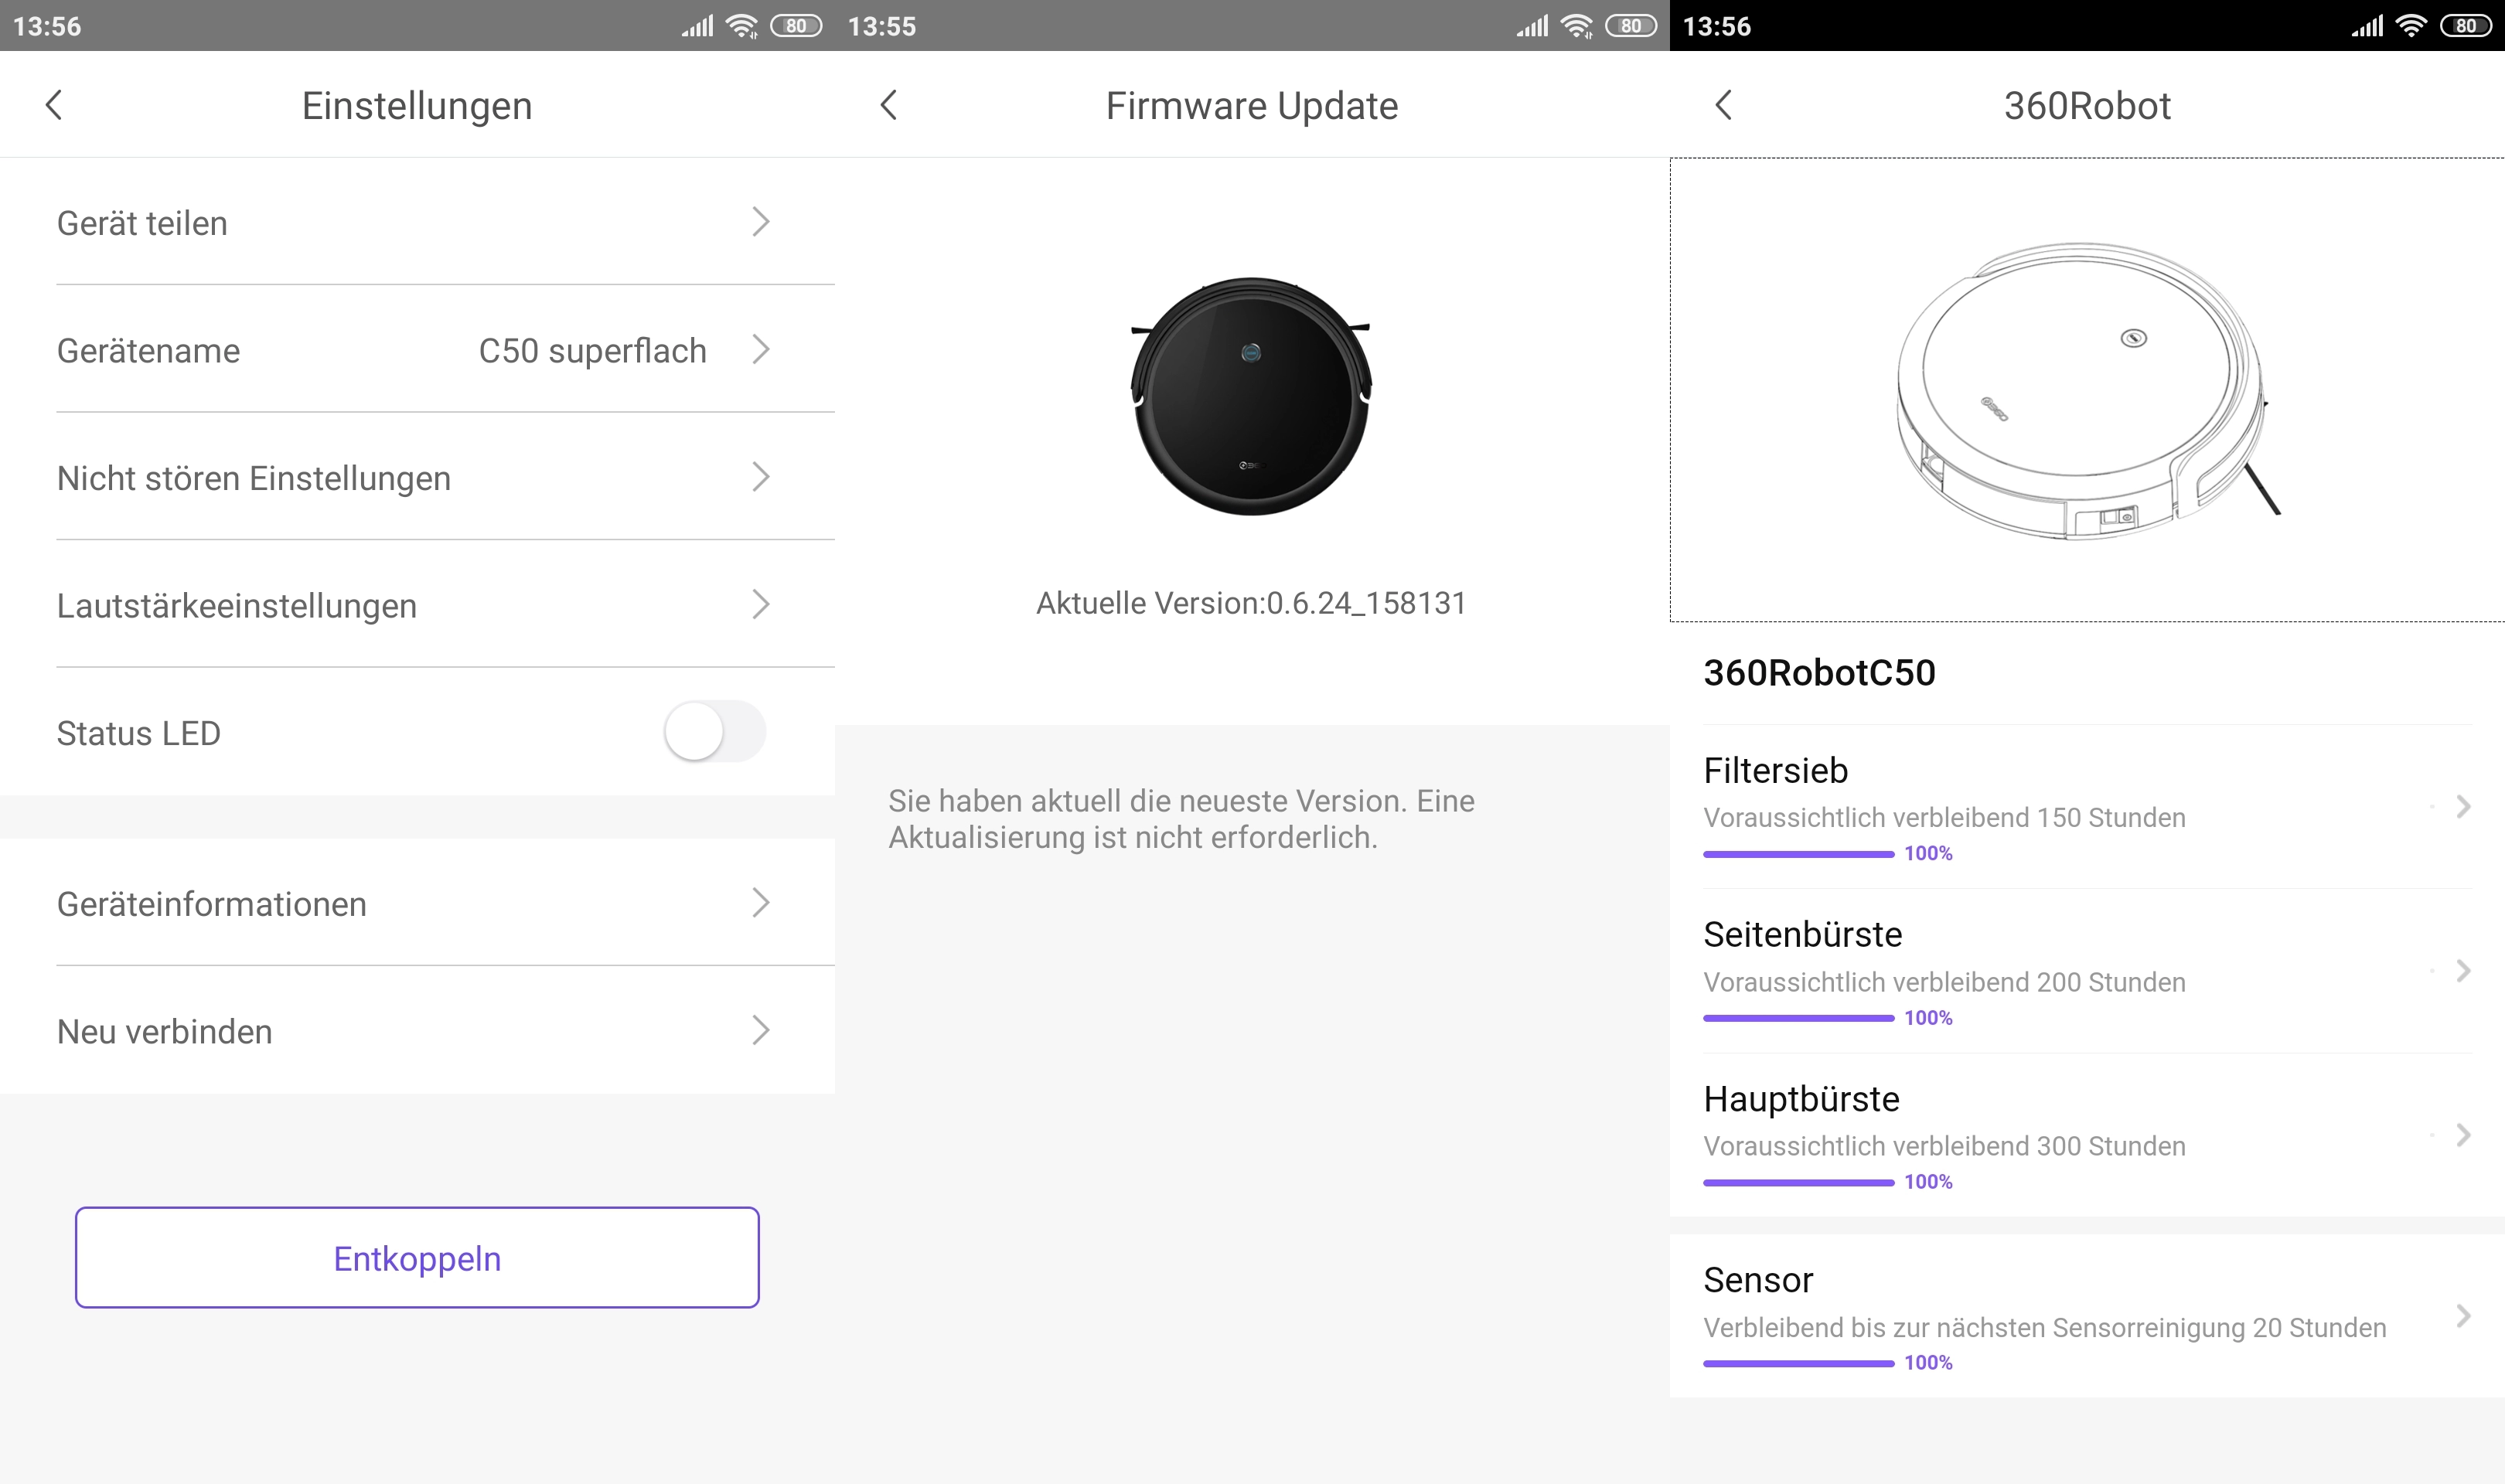Click the Hauptbürste progress bar
Screen dimensions: 2505x1484
pos(1798,1182)
